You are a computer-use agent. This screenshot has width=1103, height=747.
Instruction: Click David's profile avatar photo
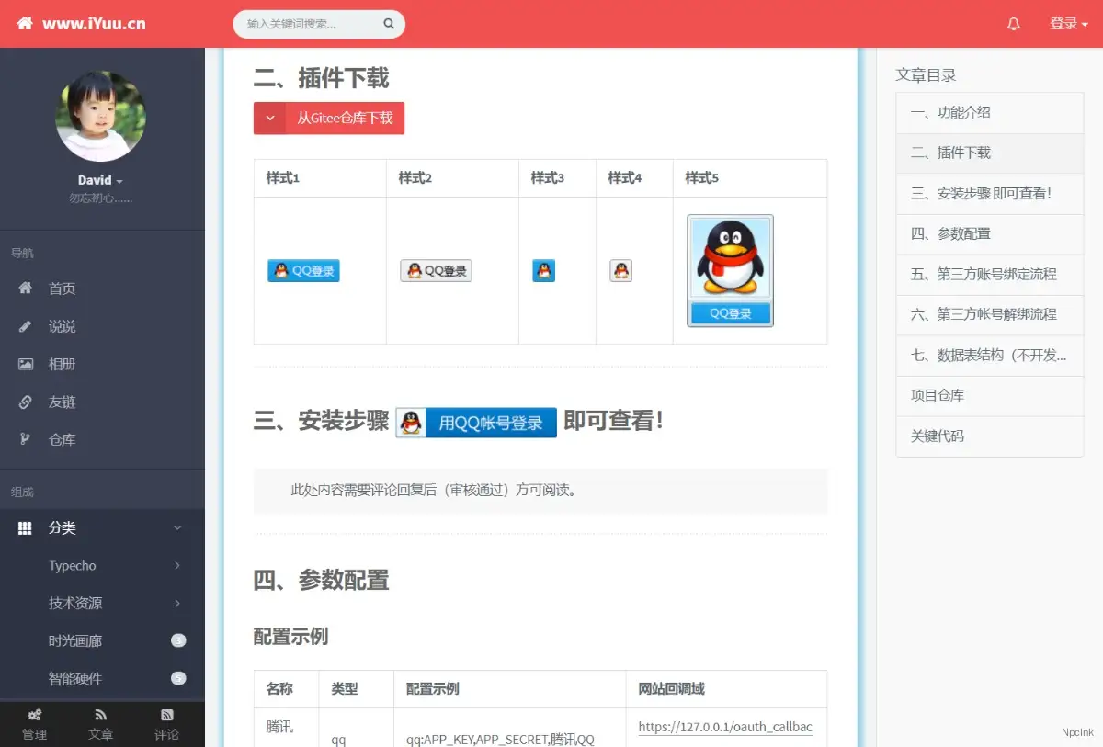(x=101, y=116)
